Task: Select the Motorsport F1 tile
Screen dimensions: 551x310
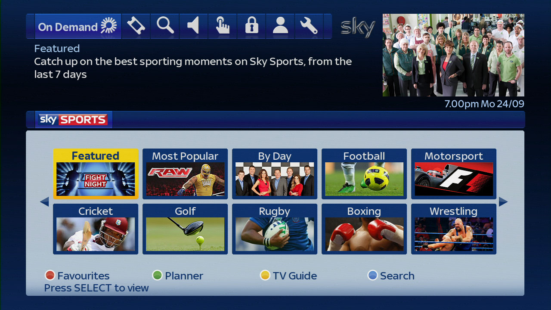Action: 454,174
